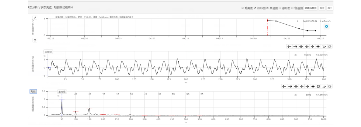The height and width of the screenshot is (127, 361).
Task: Open cursor selection dropdown in waveform toolbar
Action: pyautogui.click(x=324, y=47)
